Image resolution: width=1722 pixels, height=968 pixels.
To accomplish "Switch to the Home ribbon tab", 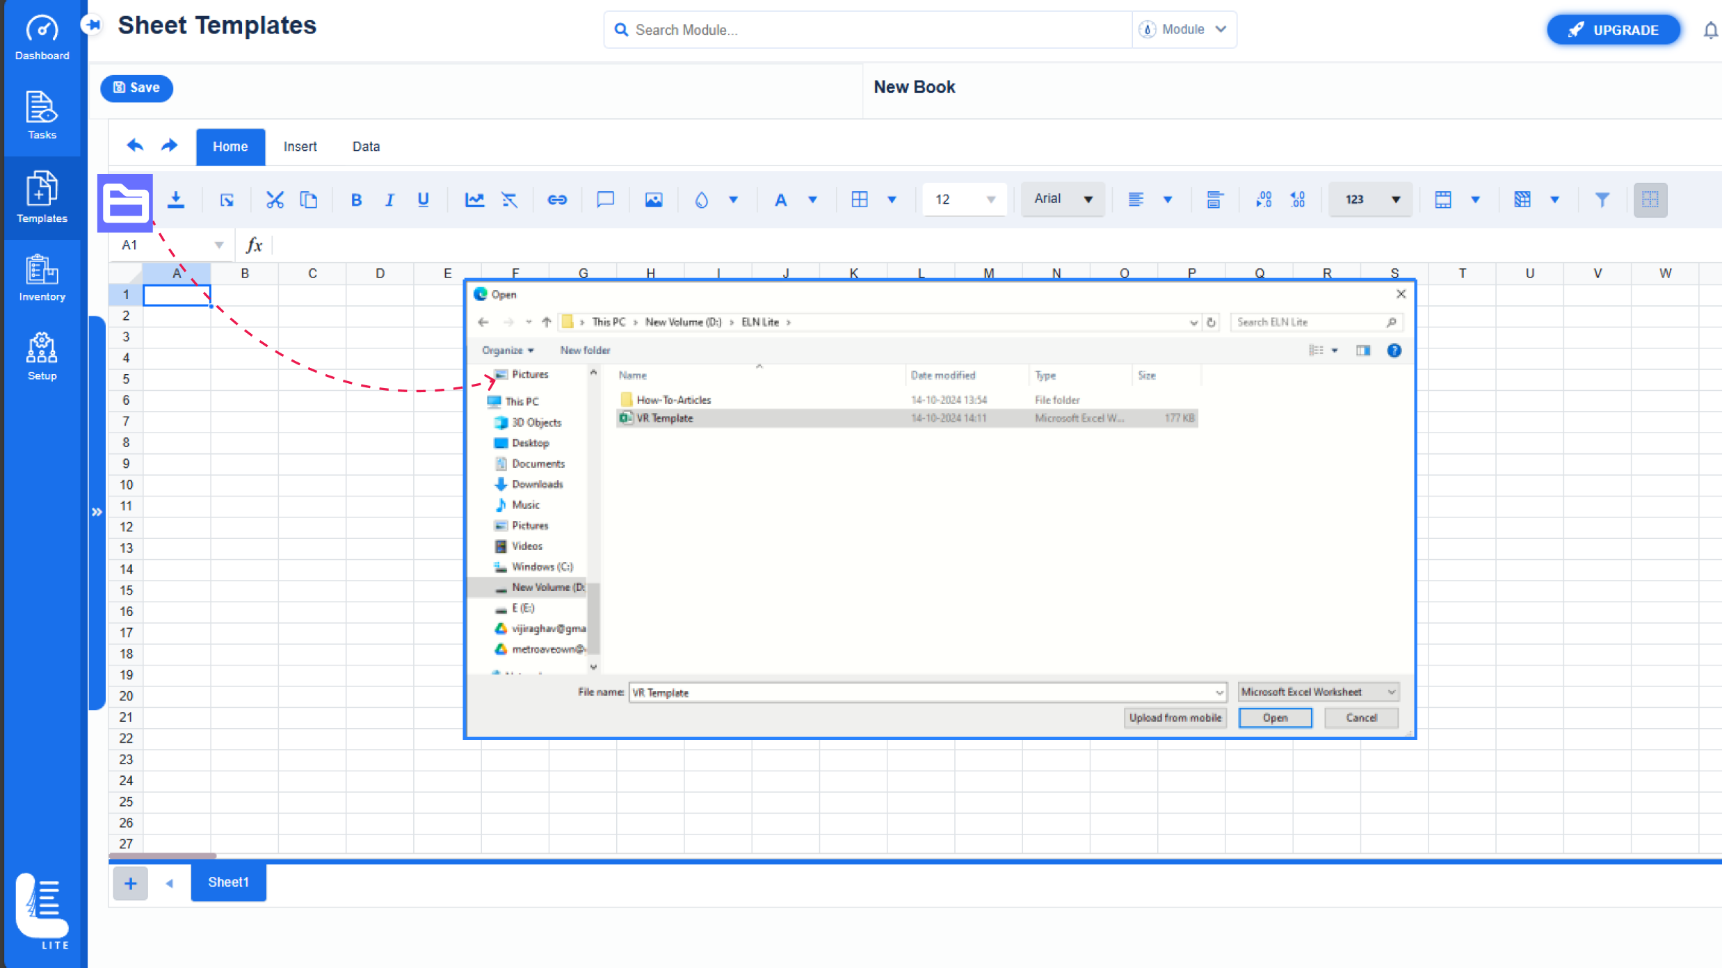I will tap(230, 147).
